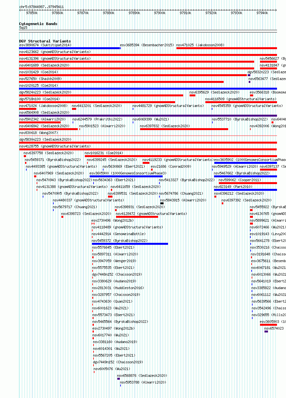Click nsv1016231 (Coe2014) label

(104, 153)
